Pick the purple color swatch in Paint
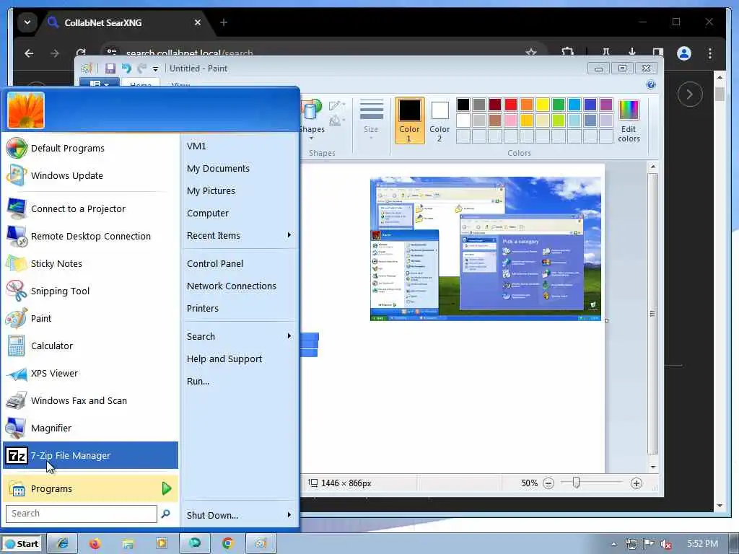The width and height of the screenshot is (739, 554). [x=606, y=104]
